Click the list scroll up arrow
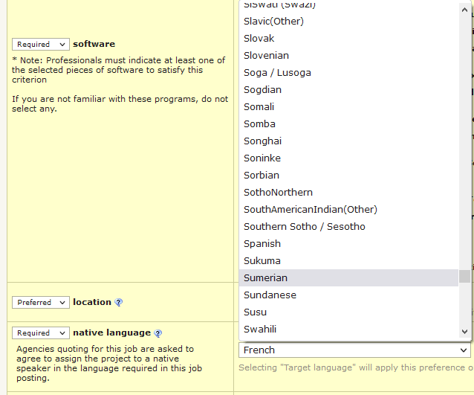 464,10
